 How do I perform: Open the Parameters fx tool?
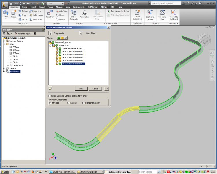point(84,14)
